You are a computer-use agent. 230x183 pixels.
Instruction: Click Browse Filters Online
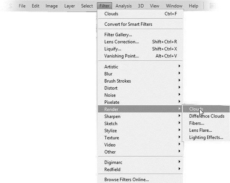coord(127,179)
